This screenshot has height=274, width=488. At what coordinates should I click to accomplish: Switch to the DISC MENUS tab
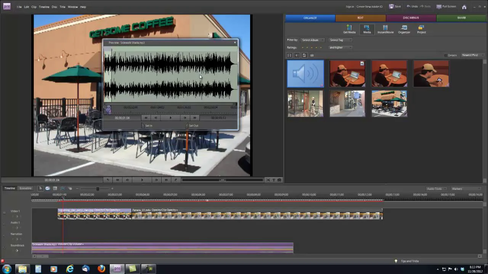[411, 18]
